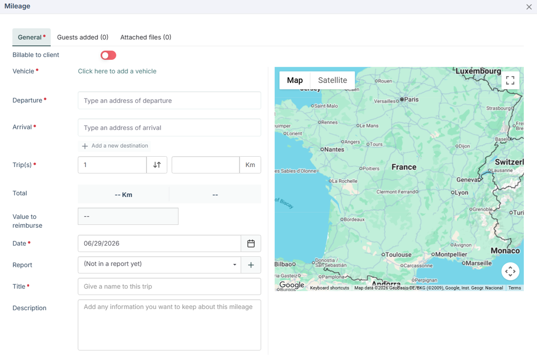Viewport: 537px width, 358px height.
Task: Click Toulouse on the map
Action: [x=397, y=255]
